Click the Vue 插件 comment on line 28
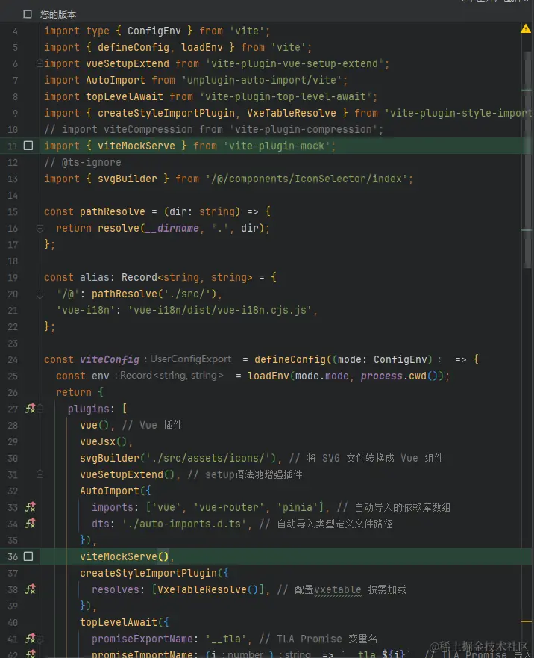534x658 pixels. (x=152, y=425)
